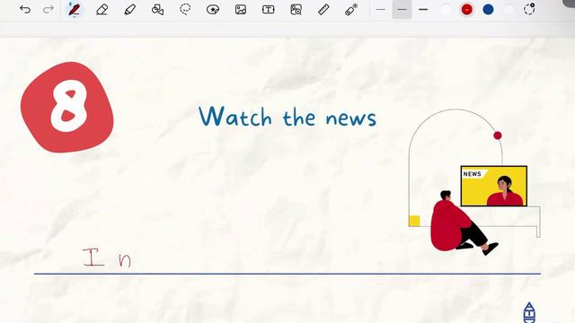Select the Ruler tool
The height and width of the screenshot is (323, 575).
(323, 10)
